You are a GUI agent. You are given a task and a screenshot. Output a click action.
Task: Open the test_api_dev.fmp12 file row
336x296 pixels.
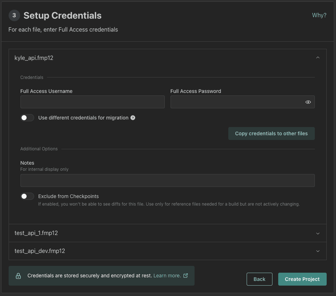point(40,251)
